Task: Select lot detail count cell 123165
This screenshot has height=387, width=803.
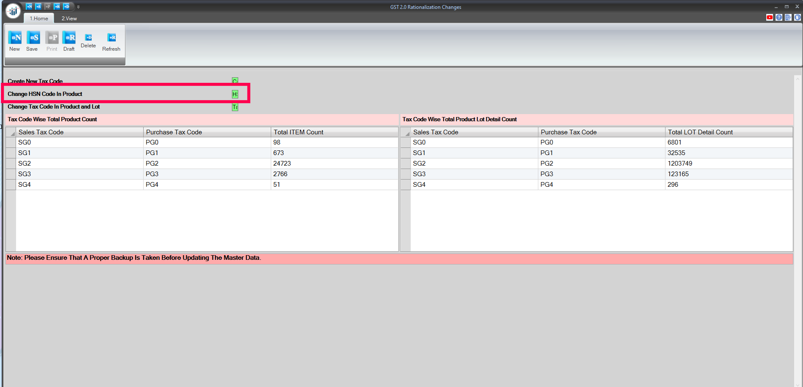Action: pyautogui.click(x=729, y=174)
